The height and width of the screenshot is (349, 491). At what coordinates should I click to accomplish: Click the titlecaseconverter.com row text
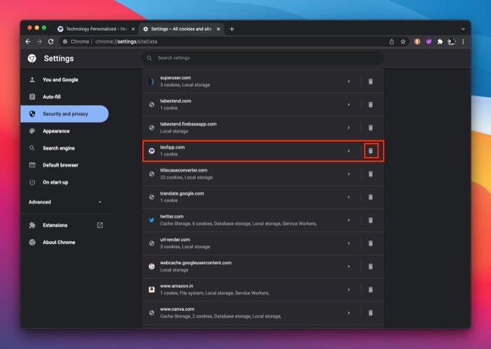coord(184,170)
